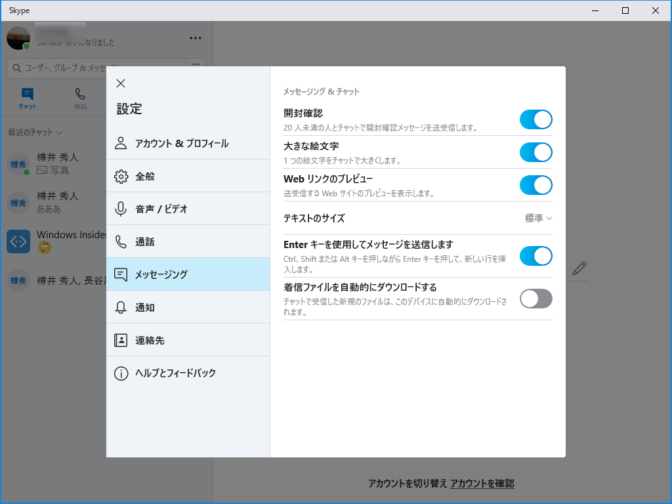The image size is (672, 504).
Task: Select the 通知 bell icon
Action: [x=121, y=307]
